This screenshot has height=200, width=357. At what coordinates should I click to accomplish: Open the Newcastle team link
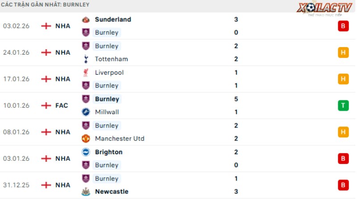pos(112,192)
